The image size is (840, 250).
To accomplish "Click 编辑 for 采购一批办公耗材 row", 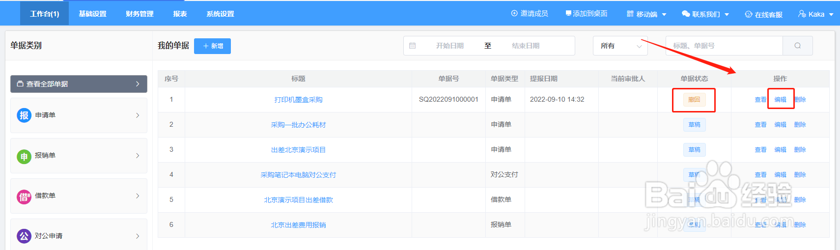I will (x=780, y=125).
